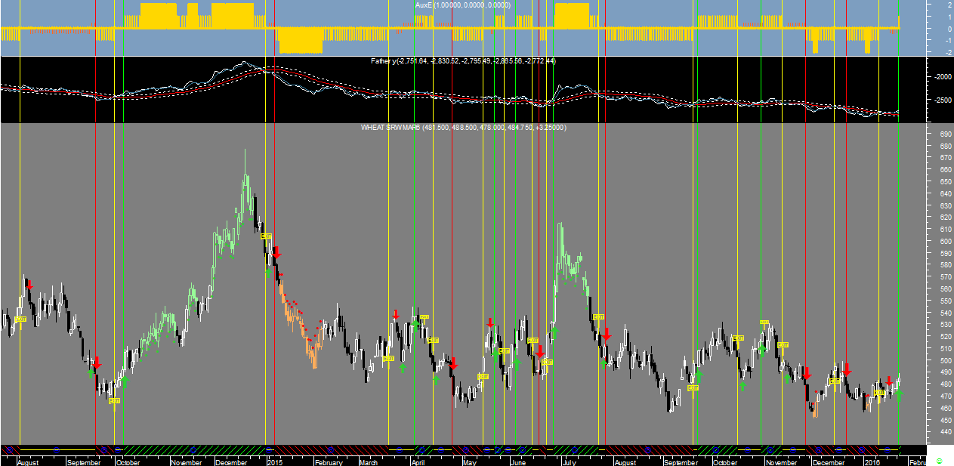Click the small green icon at bottom-right corner
The image size is (954, 466).
pyautogui.click(x=939, y=461)
